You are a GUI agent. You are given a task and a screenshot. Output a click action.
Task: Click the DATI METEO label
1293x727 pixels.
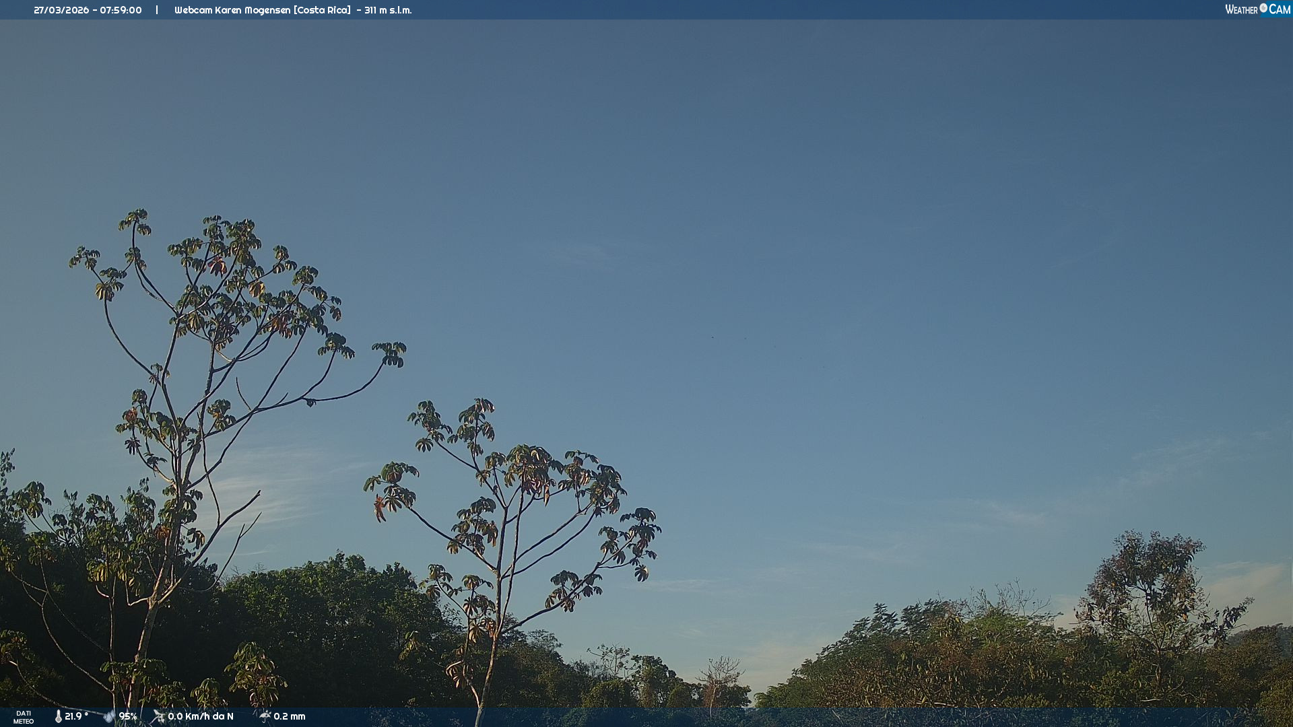[24, 718]
